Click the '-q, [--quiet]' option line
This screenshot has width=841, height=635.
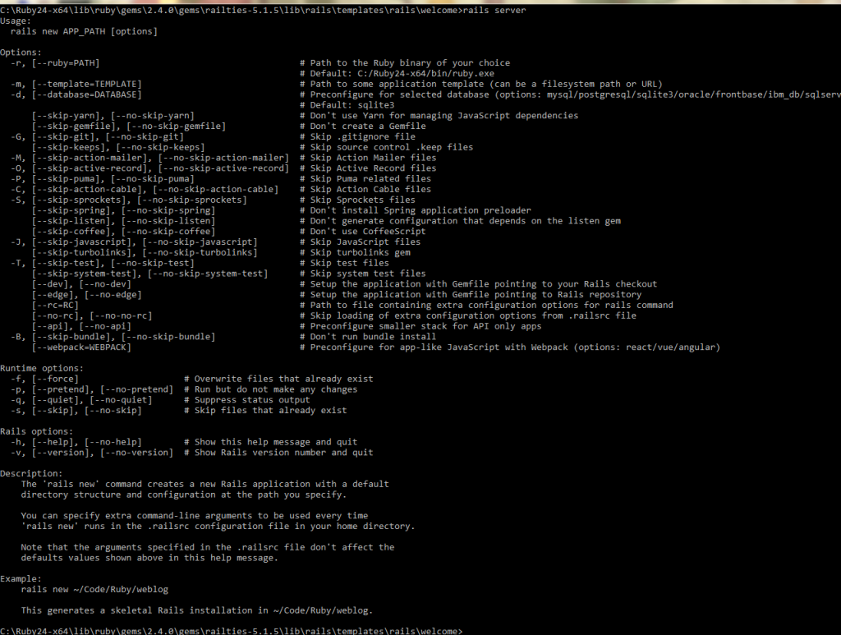(x=81, y=399)
